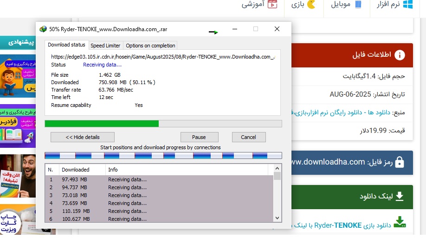Select the Download status tab
The height and width of the screenshot is (238, 426).
pos(66,45)
